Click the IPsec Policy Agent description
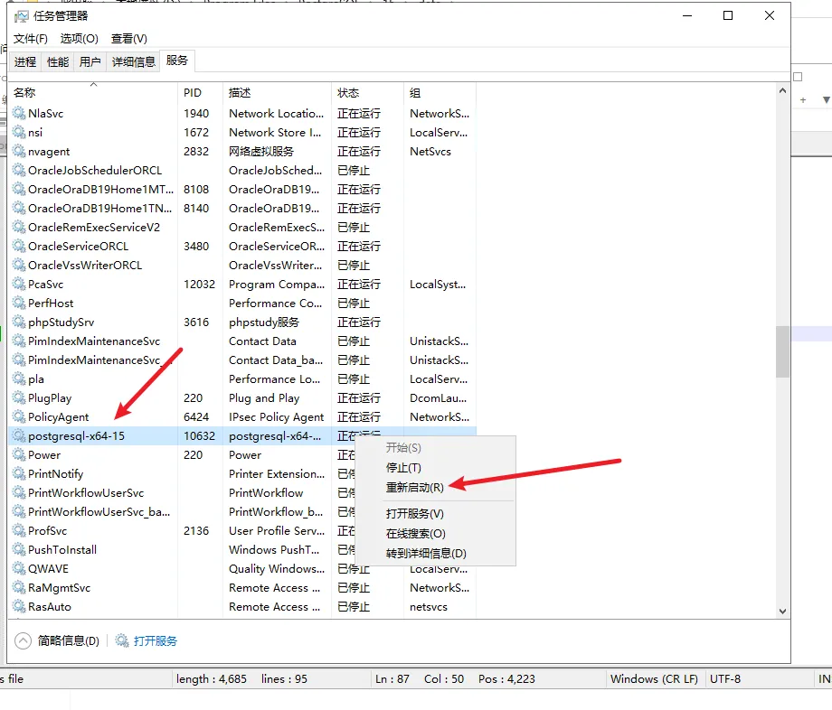 277,417
